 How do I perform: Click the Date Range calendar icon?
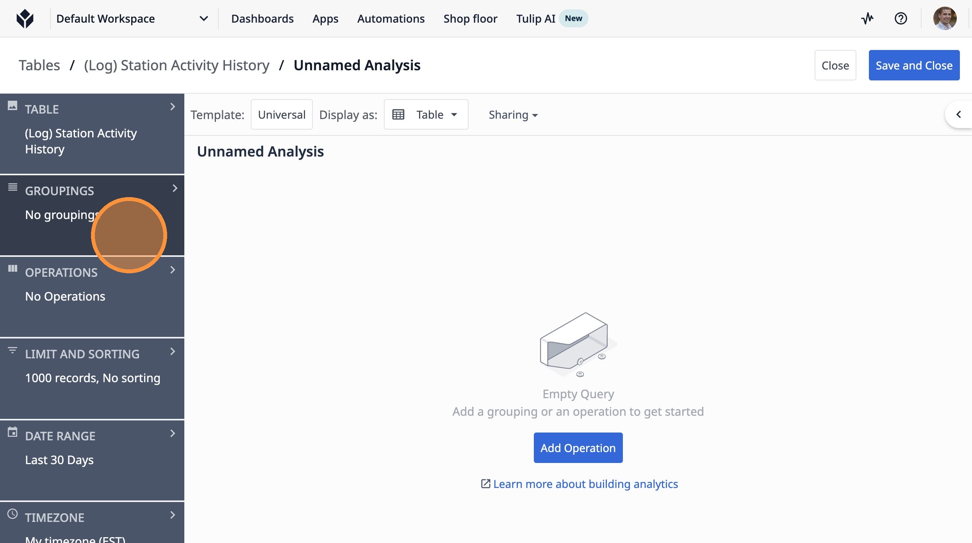click(x=12, y=432)
